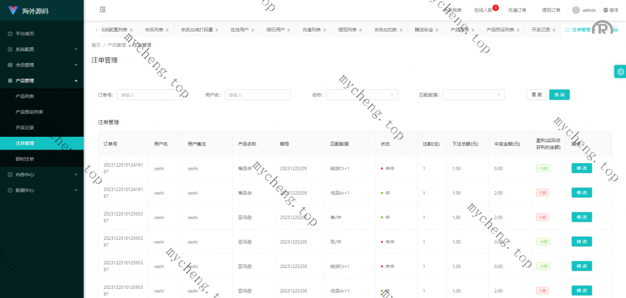Expand the 会员管理 sidebar menu
Viewport: 626px width, 298px height.
[x=42, y=65]
